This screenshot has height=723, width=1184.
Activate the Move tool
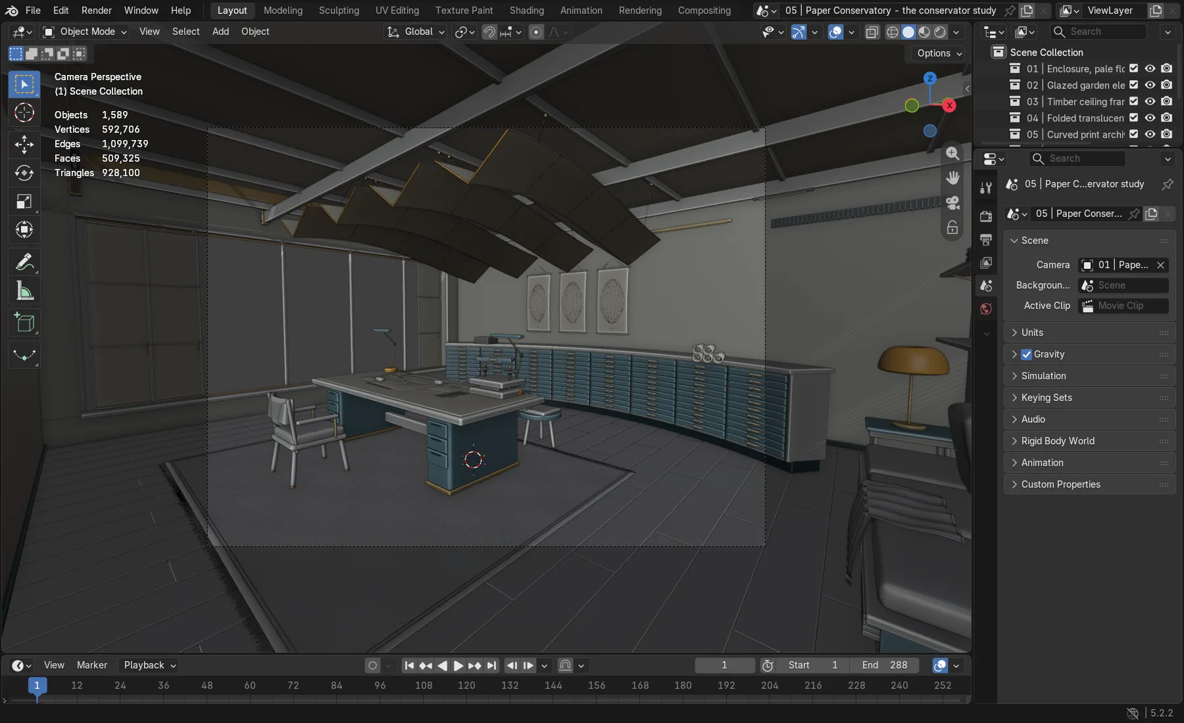(24, 144)
